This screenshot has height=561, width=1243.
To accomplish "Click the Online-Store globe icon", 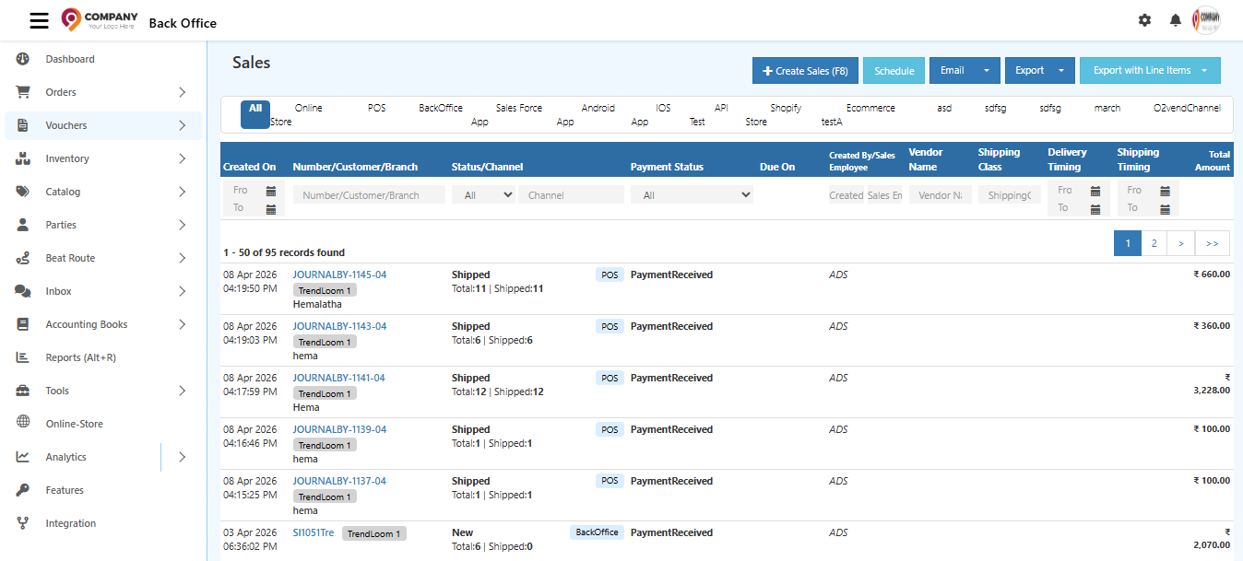I will 21,423.
